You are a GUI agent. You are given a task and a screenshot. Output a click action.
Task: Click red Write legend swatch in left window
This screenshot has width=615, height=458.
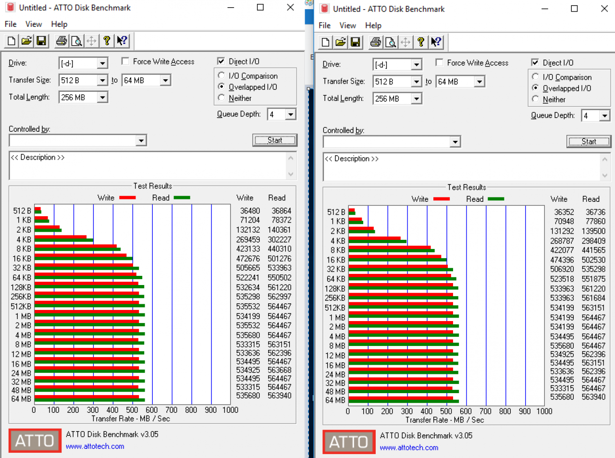point(127,198)
